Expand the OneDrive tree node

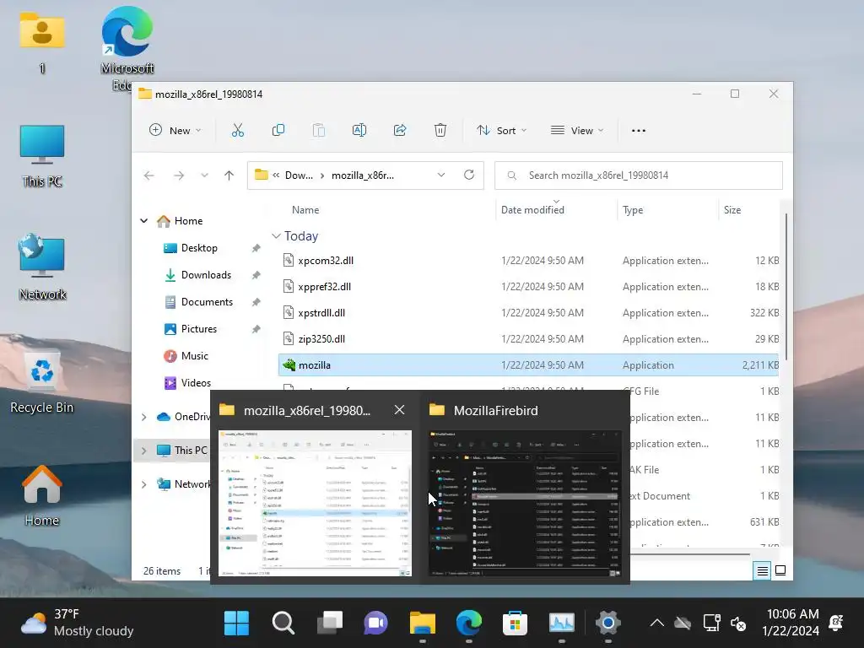tap(143, 417)
